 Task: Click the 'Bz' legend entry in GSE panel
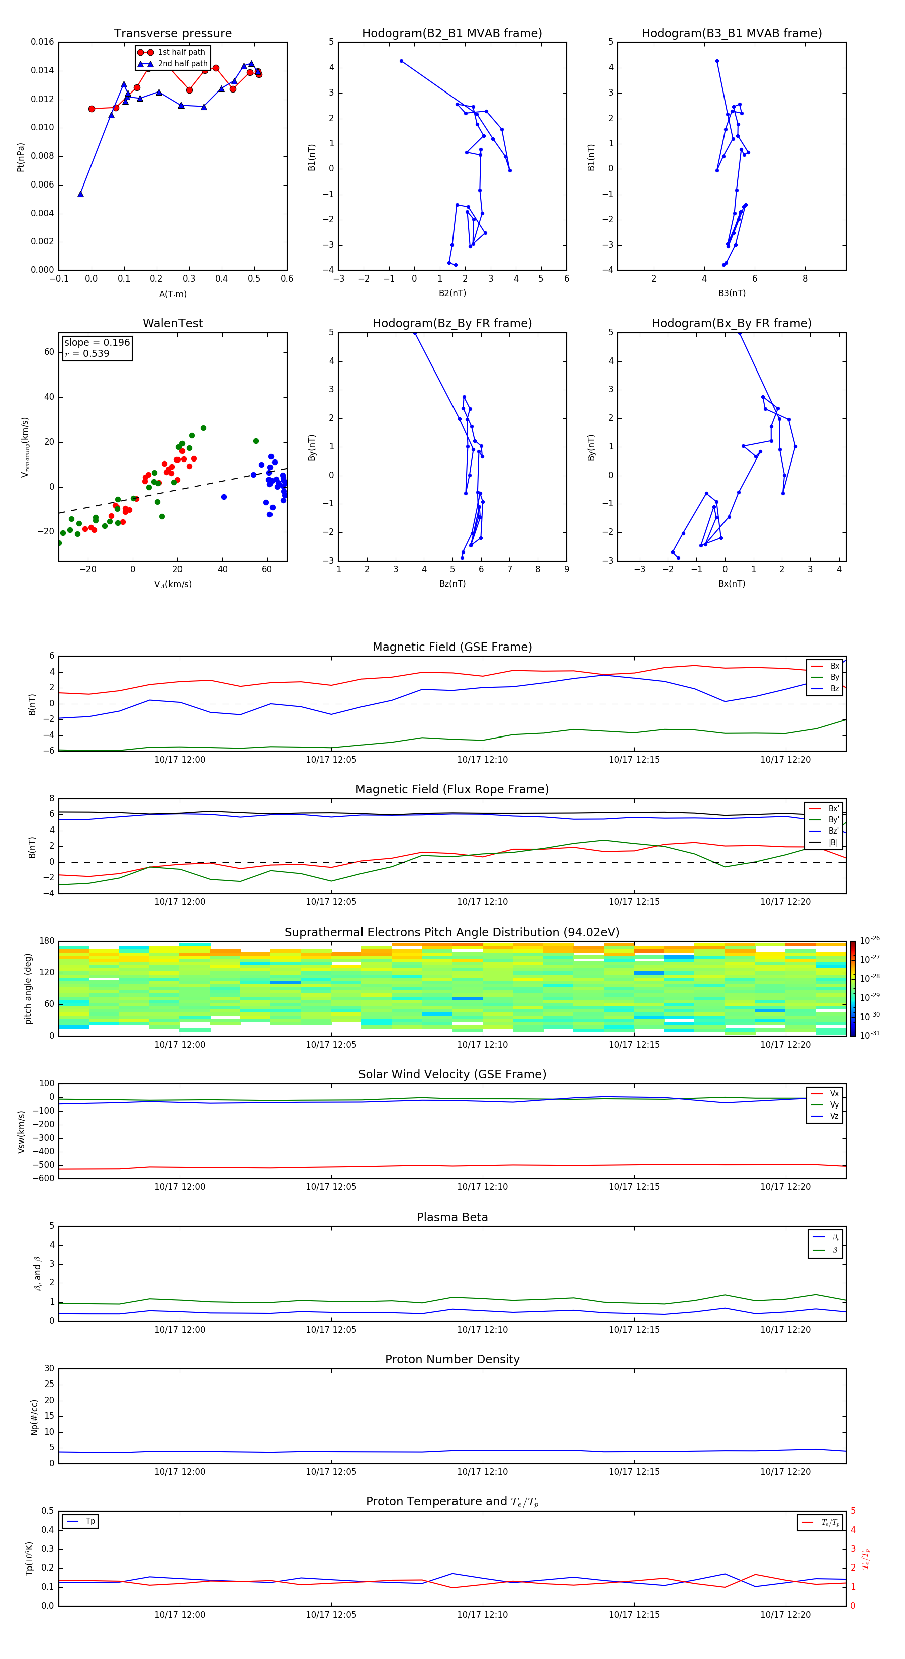825,689
